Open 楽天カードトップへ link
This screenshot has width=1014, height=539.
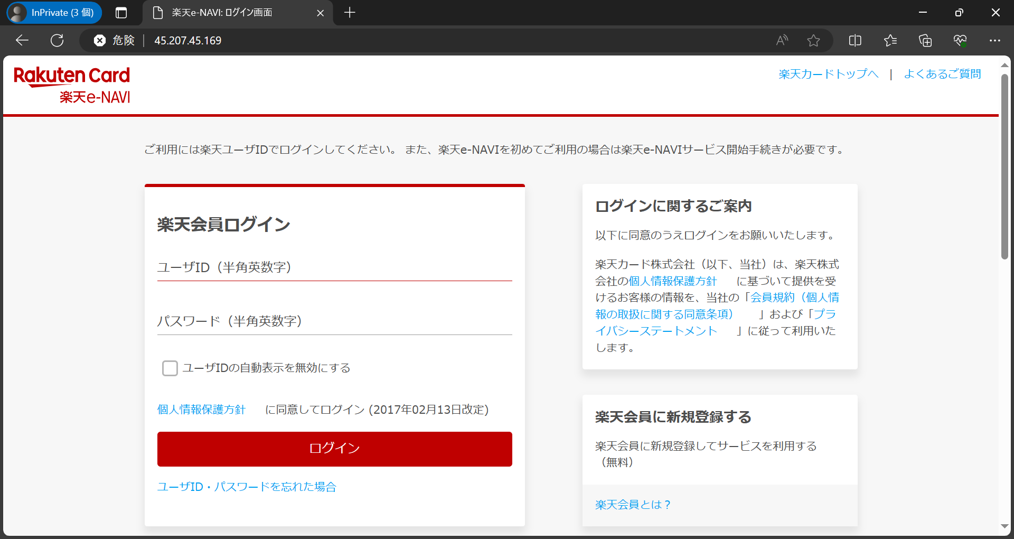(828, 74)
